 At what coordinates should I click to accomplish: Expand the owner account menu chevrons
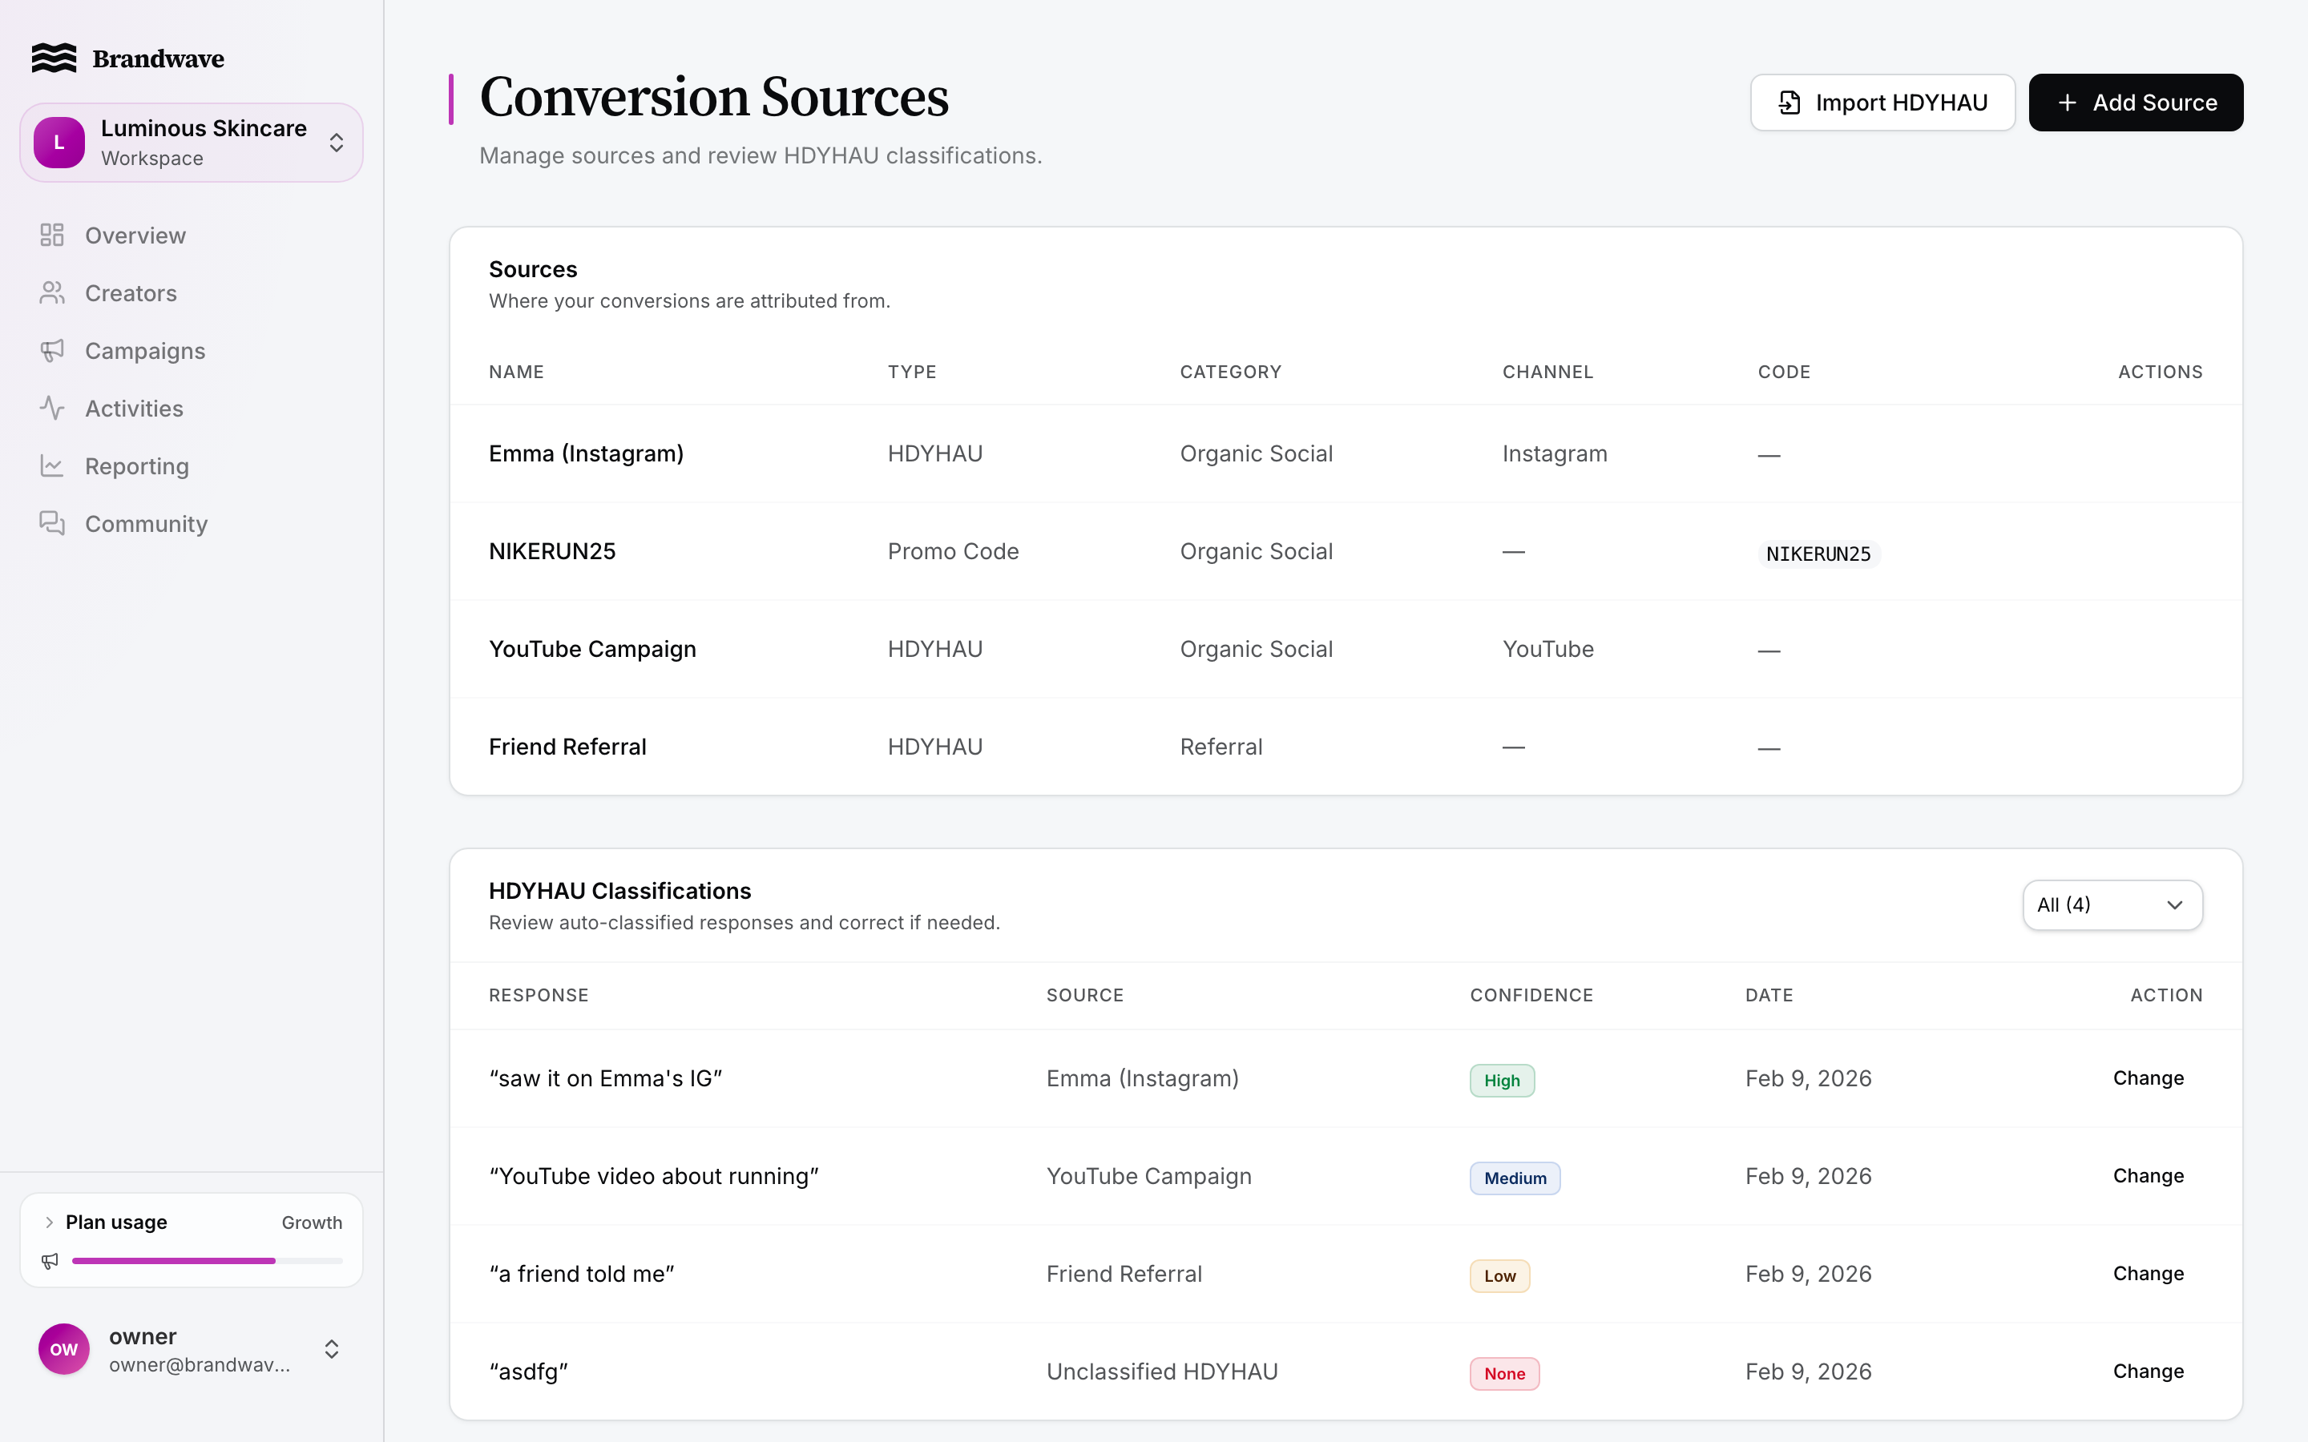[x=332, y=1350]
